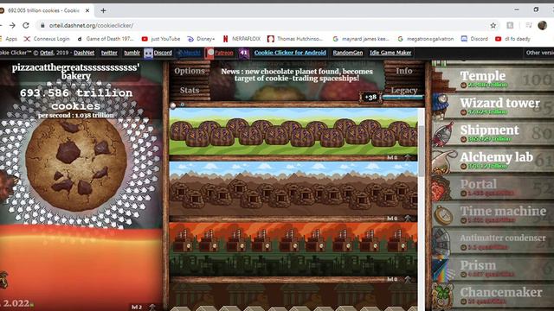Open the Stats menu
Screen dimensions: 554x311
point(190,90)
